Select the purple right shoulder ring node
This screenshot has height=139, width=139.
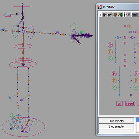pos(132,38)
